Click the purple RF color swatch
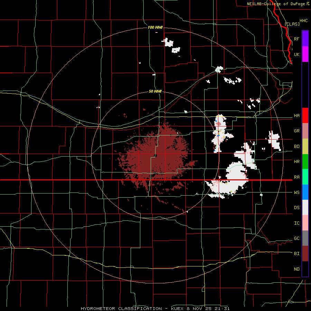Screen dimensions: 311x311 [x=305, y=39]
